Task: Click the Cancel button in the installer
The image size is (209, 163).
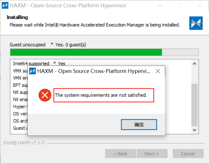Action: coord(188,154)
